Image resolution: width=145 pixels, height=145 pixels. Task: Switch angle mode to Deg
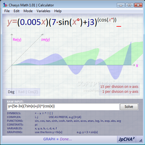(11, 92)
